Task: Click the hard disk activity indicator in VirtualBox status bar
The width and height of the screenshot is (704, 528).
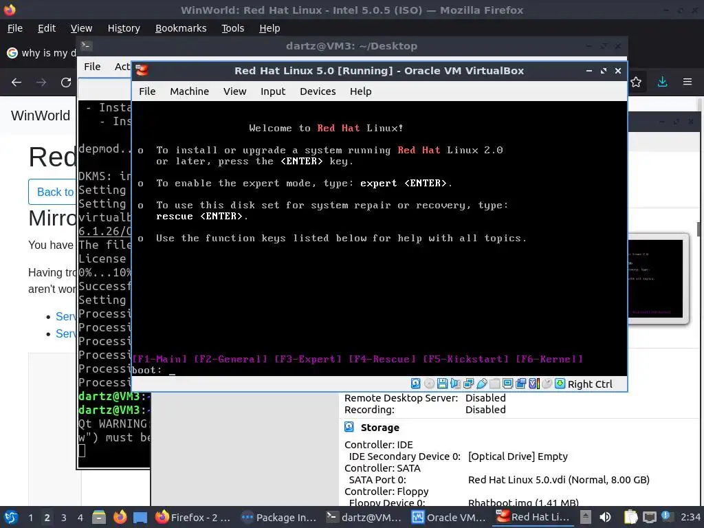Action: pyautogui.click(x=416, y=384)
